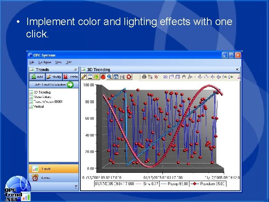Screen dimensions: 269x202
Task: Open the Configure menu
Action: click(45, 62)
